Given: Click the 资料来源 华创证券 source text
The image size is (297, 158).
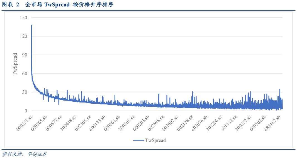Looking at the screenshot, I should coord(25,154).
